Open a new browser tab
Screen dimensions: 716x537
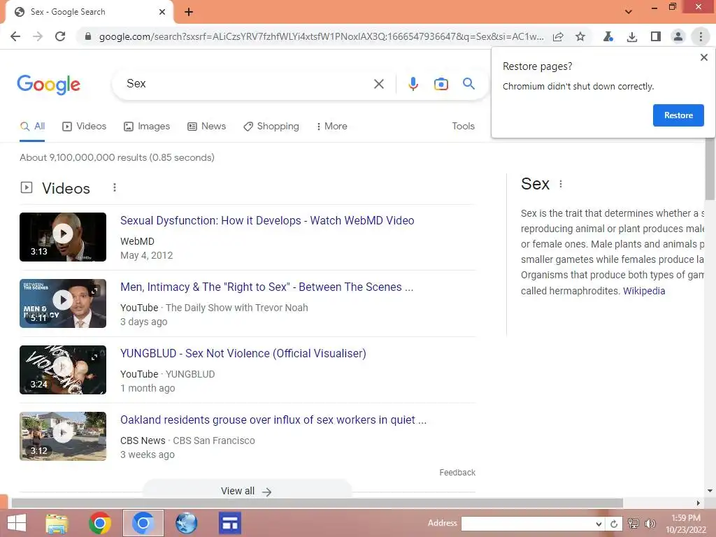pyautogui.click(x=189, y=12)
